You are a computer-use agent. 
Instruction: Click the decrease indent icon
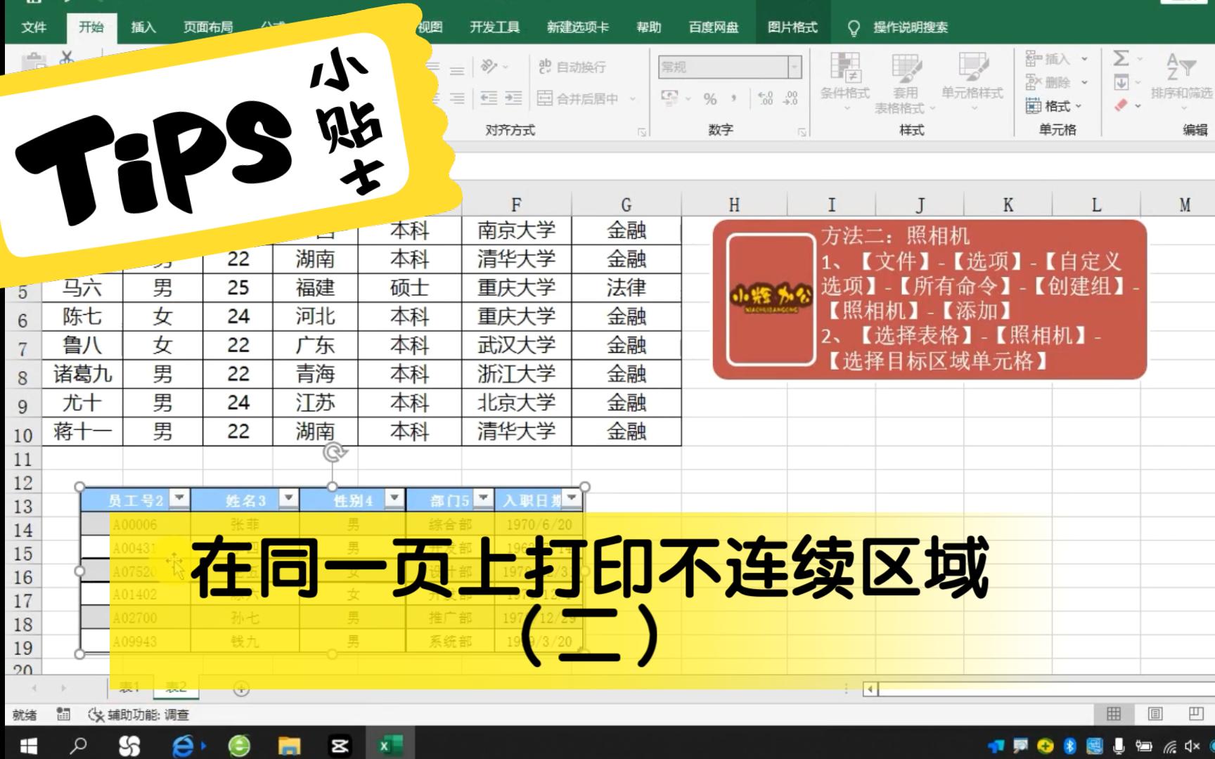pos(489,98)
